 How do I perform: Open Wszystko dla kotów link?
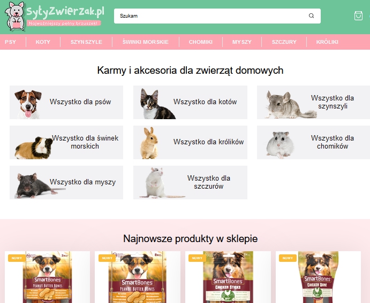coord(205,102)
